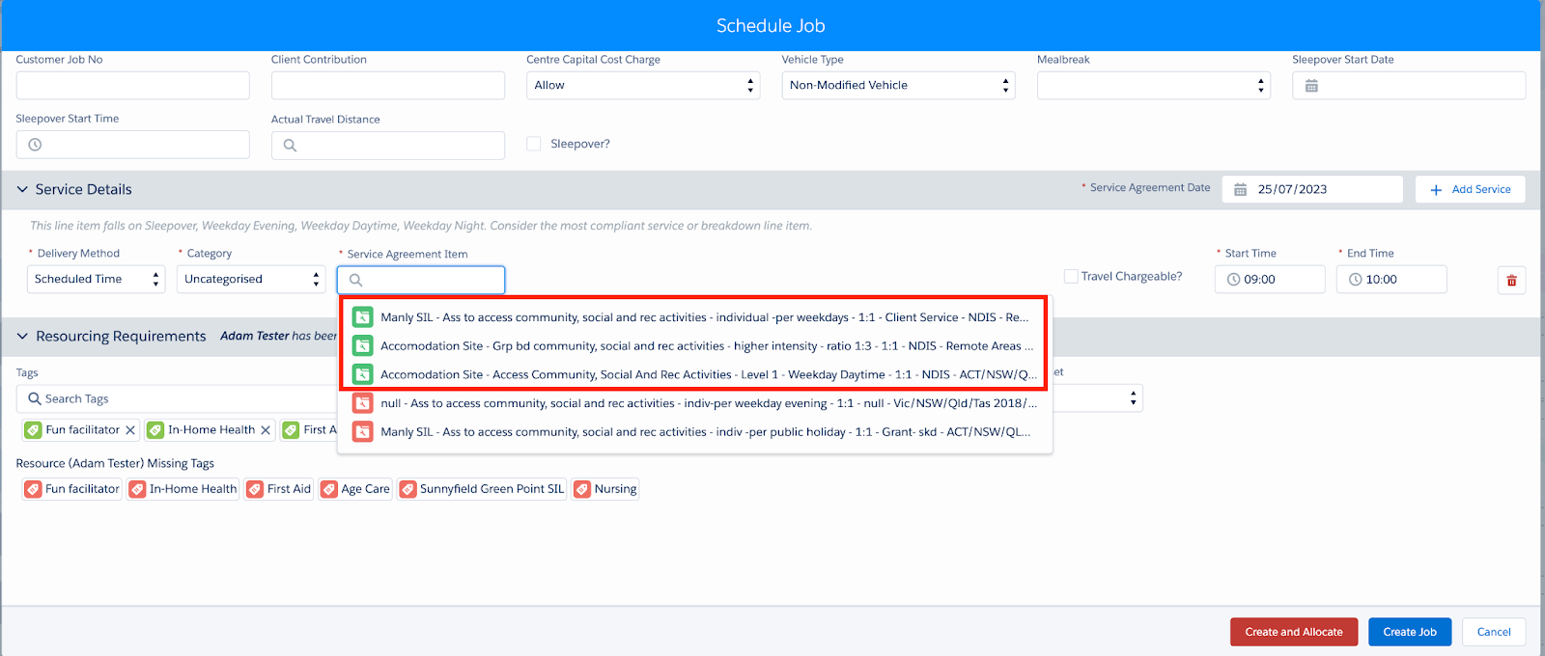
Task: Click the Actual Travel Distance input field
Action: (x=388, y=146)
